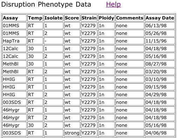Click the Score column header
This screenshot has height=138, width=177.
point(72,18)
